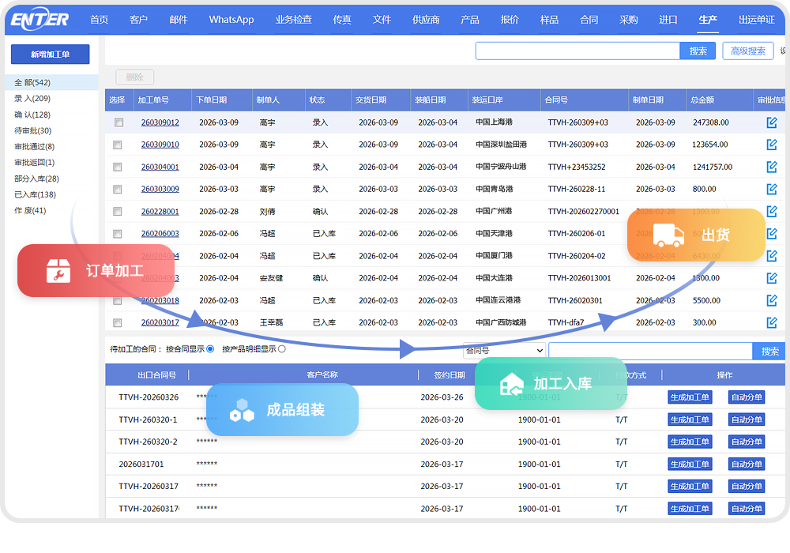Viewport: 790px width, 553px height.
Task: Select contract row TTVH-260320-2
Action: (445, 442)
